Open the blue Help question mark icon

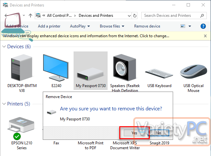203,26
